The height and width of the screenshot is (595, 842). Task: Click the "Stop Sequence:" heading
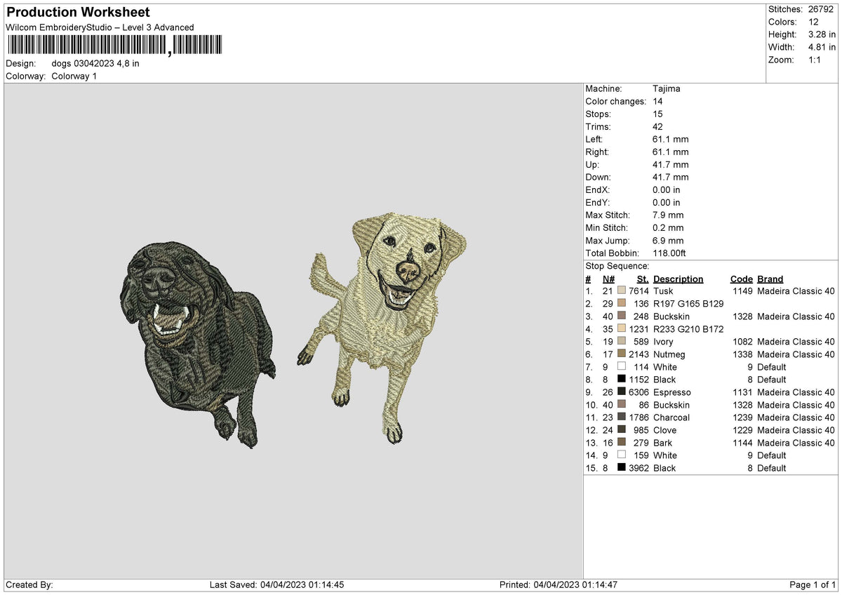(617, 266)
